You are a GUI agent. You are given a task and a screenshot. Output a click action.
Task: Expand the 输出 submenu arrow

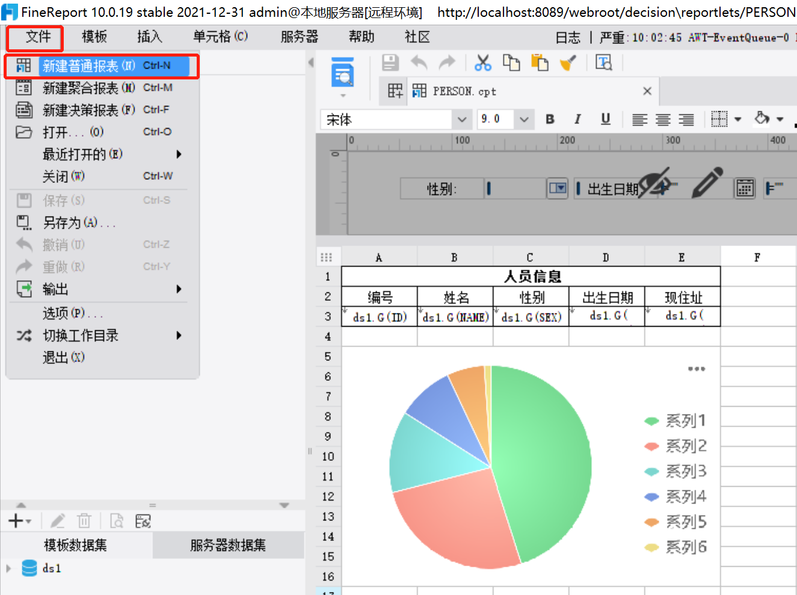[x=179, y=289]
